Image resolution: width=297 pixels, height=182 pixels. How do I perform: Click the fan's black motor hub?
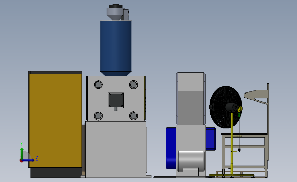(232, 108)
